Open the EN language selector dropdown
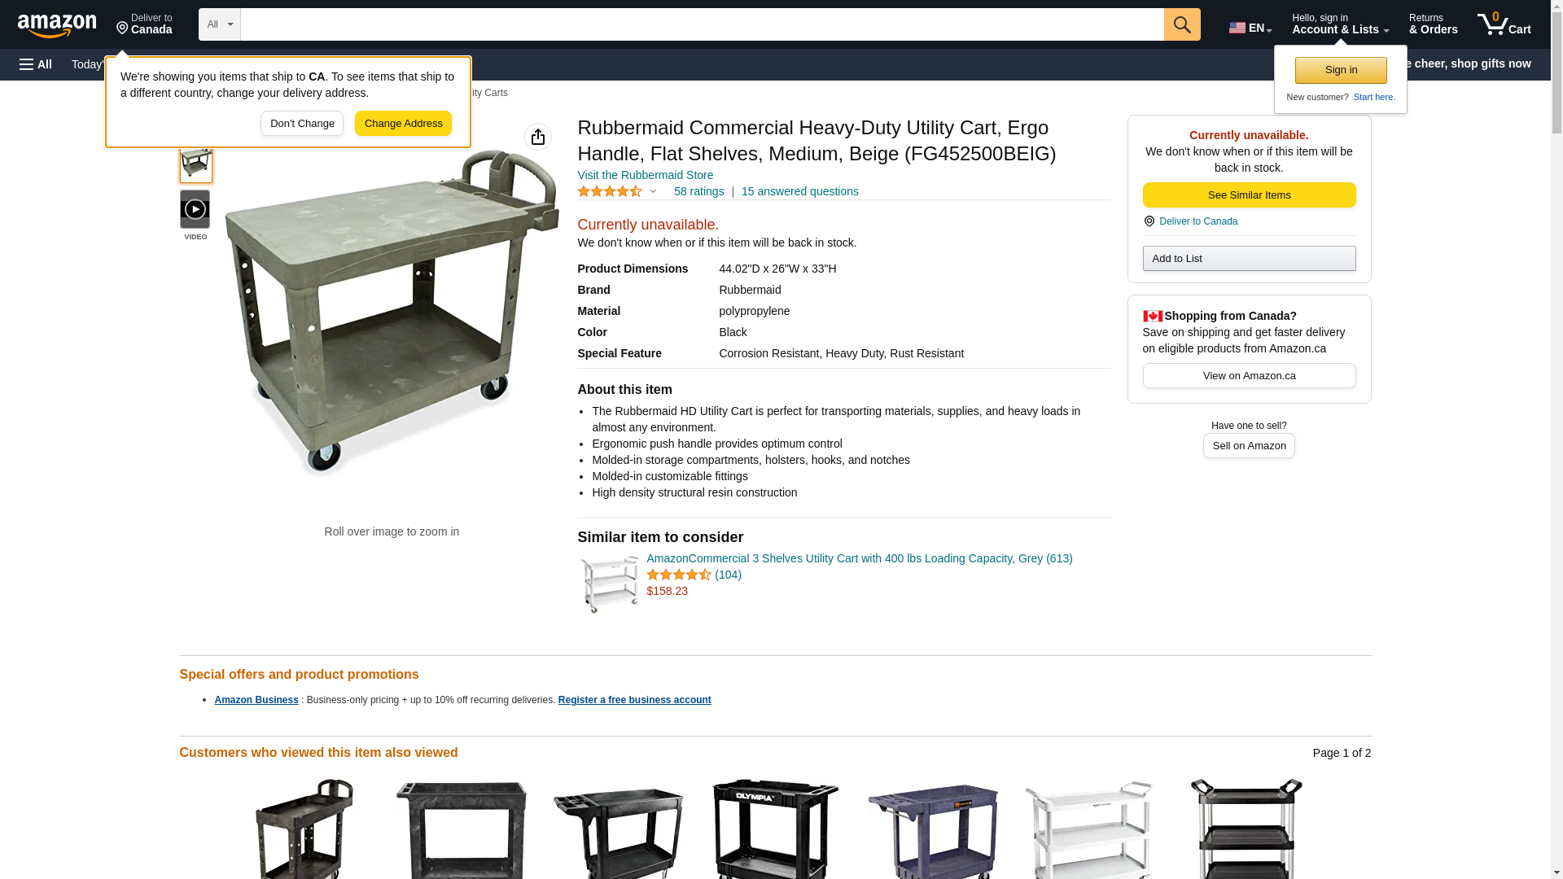Viewport: 1563px width, 879px height. pyautogui.click(x=1250, y=28)
